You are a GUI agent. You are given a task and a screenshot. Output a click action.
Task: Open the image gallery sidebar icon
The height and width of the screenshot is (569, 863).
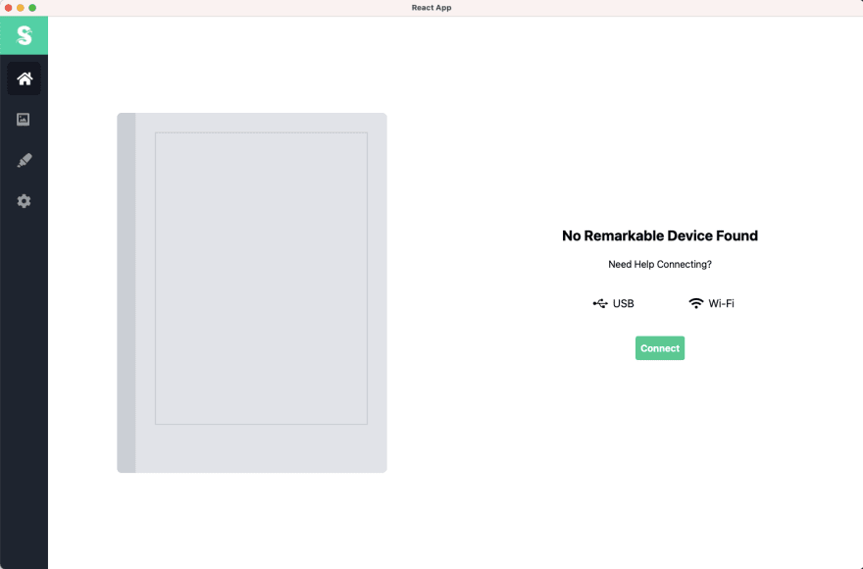24,119
